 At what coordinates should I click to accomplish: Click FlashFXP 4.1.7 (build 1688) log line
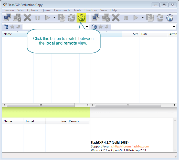pos(110,143)
